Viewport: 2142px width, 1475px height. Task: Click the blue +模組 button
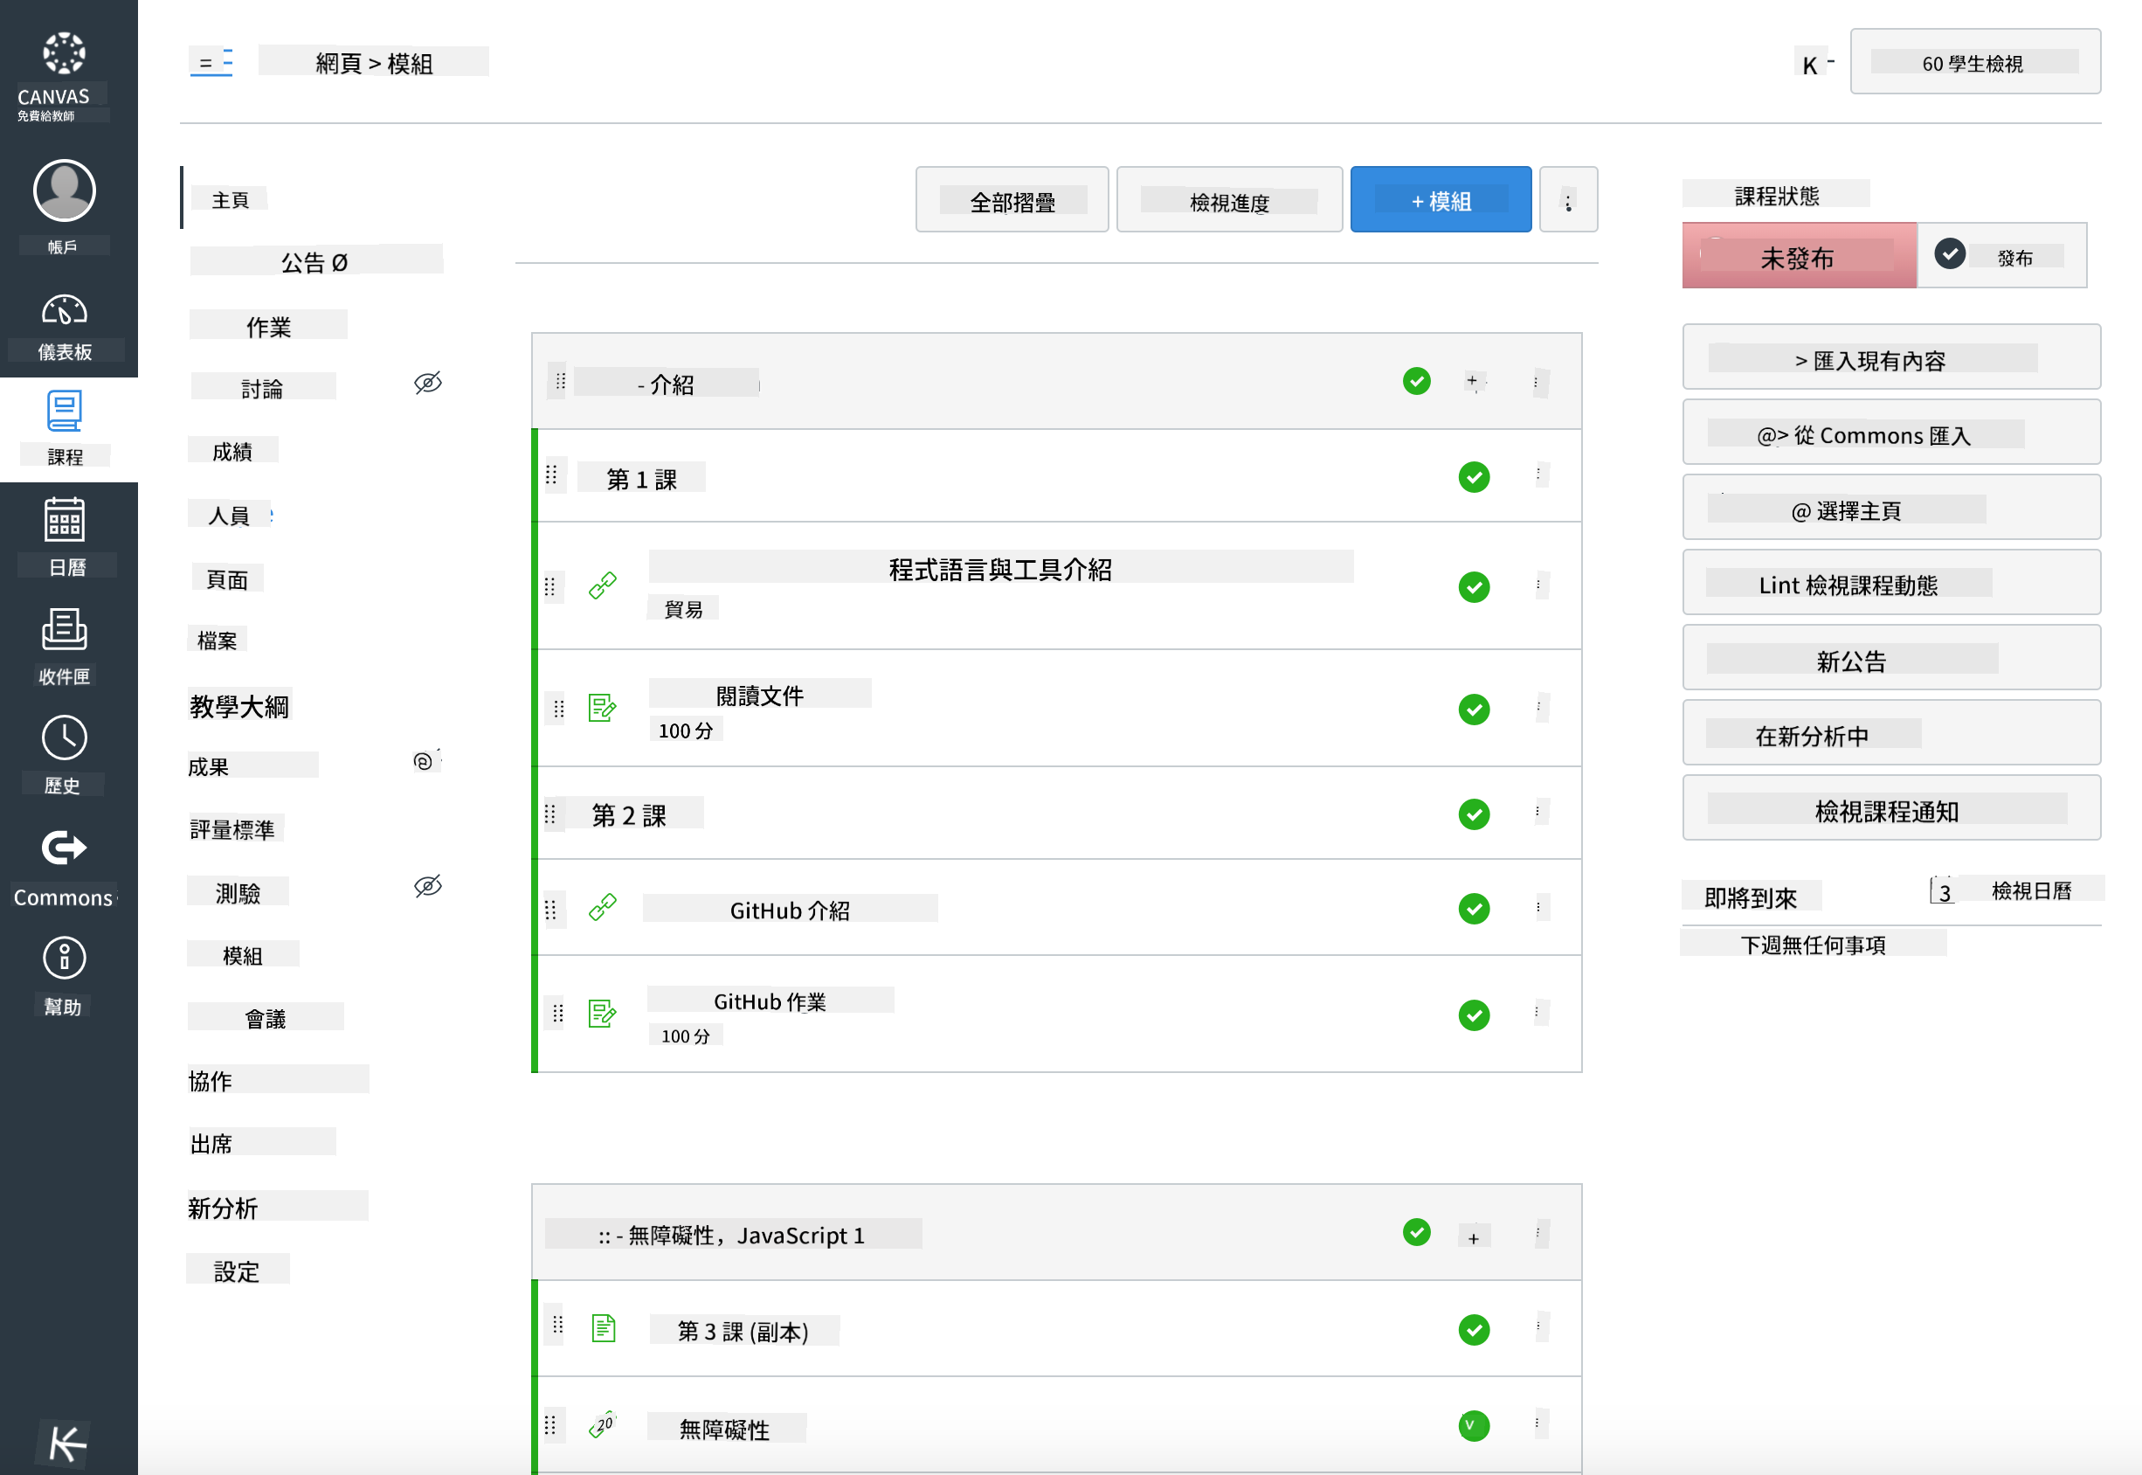pyautogui.click(x=1440, y=201)
